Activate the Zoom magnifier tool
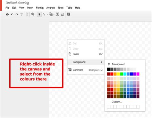This screenshot has width=152, height=118. tap(33, 14)
